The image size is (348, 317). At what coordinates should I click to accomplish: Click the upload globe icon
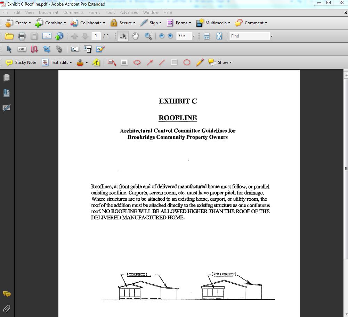coord(59,36)
